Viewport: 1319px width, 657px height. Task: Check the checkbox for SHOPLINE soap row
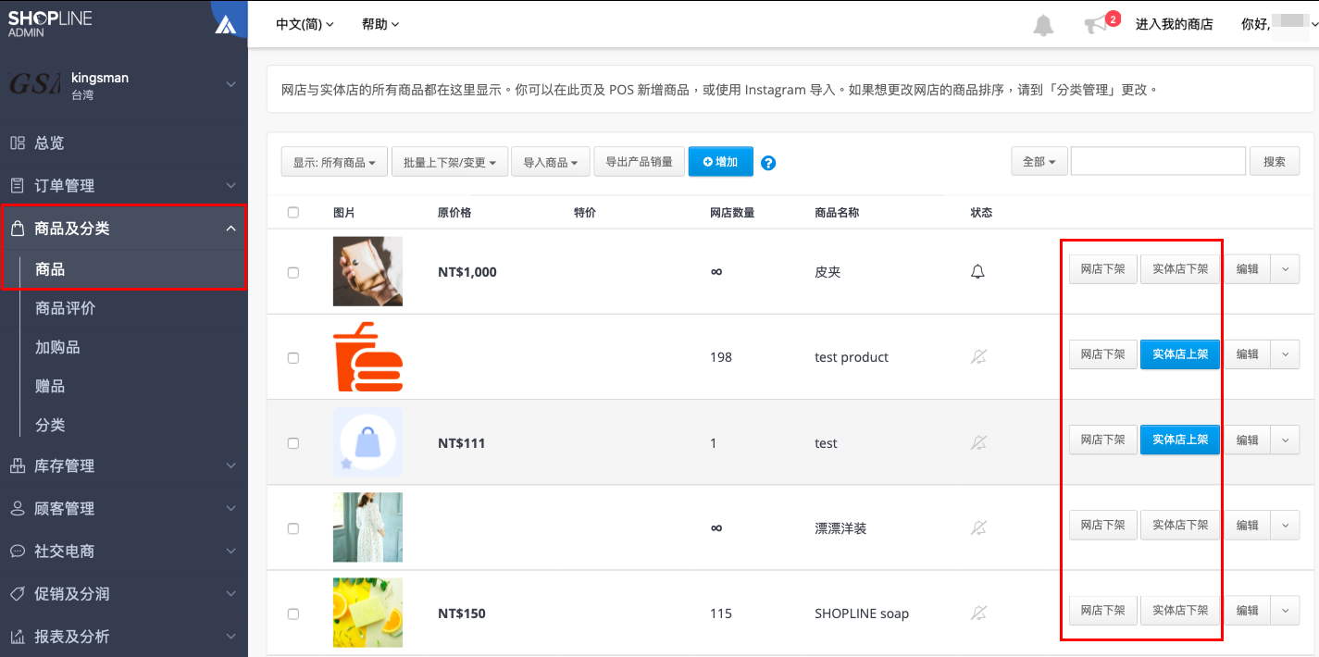coord(293,614)
